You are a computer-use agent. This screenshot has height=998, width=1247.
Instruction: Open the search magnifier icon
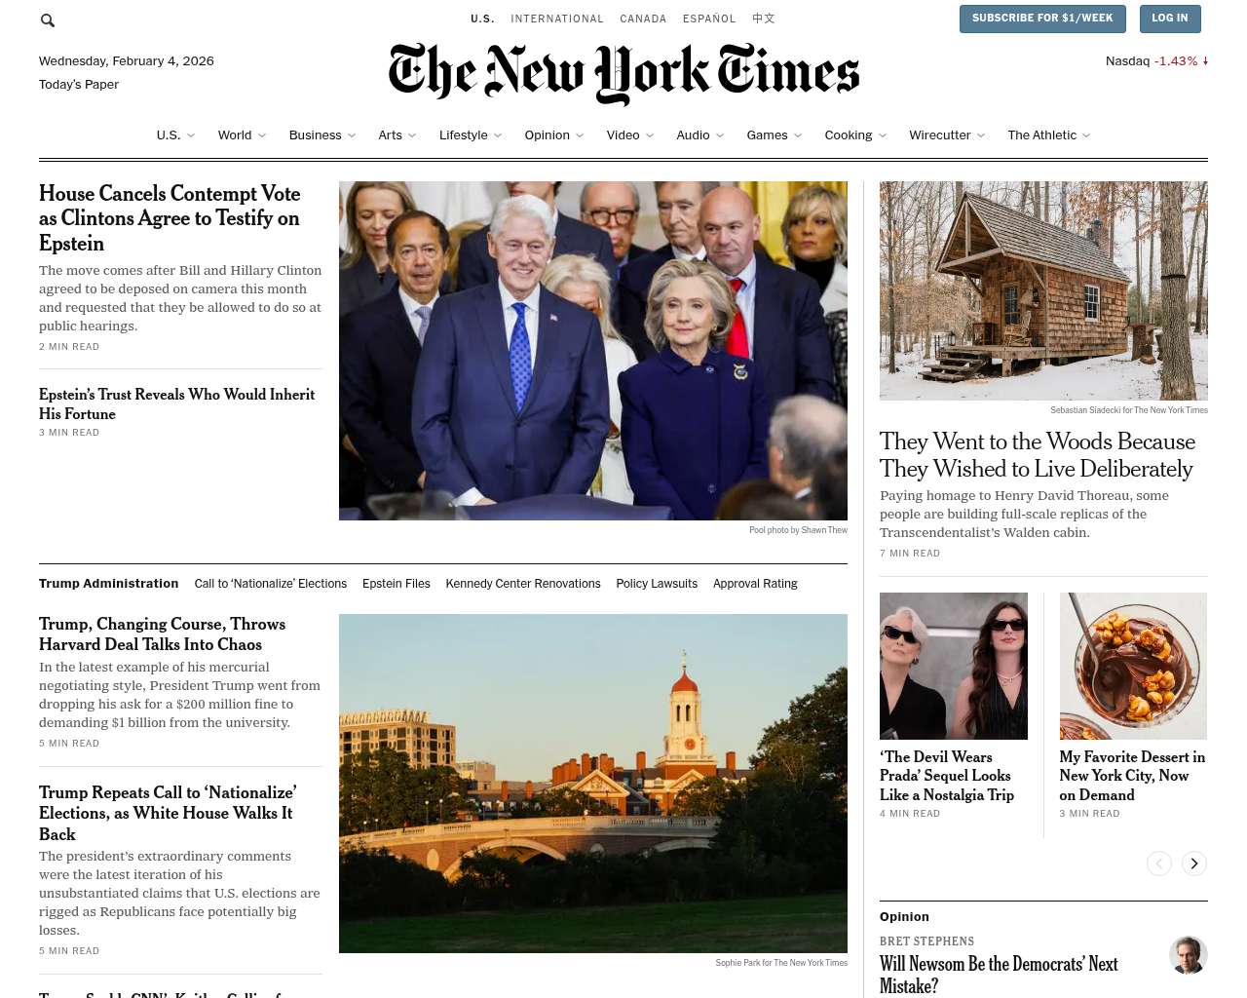pos(48,19)
